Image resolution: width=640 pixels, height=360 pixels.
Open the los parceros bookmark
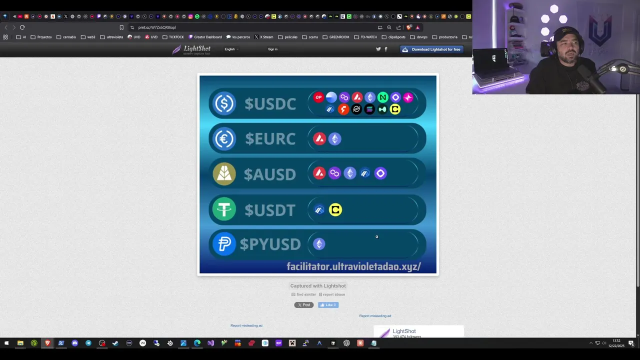pyautogui.click(x=238, y=37)
